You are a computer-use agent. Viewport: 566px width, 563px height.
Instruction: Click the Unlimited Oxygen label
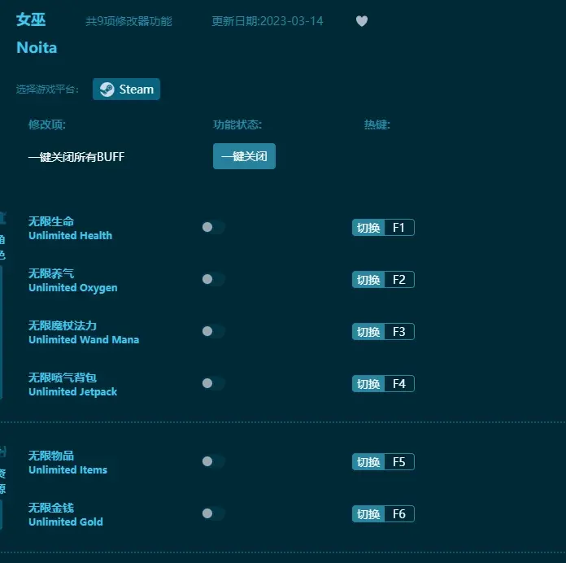click(x=73, y=288)
